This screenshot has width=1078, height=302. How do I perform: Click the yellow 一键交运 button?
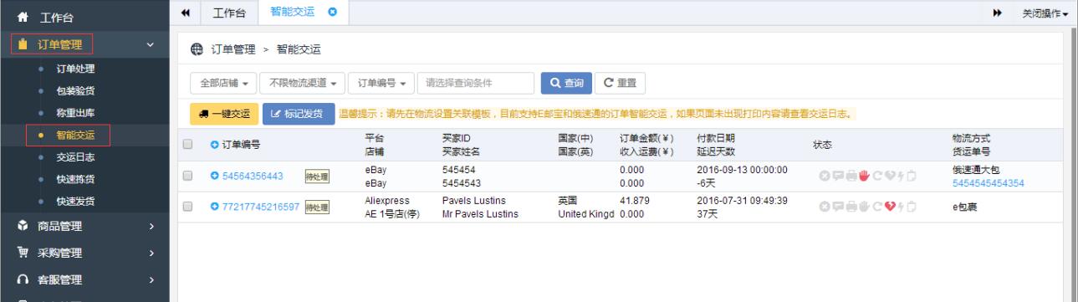point(223,113)
